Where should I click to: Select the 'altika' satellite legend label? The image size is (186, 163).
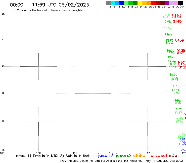tap(139, 155)
